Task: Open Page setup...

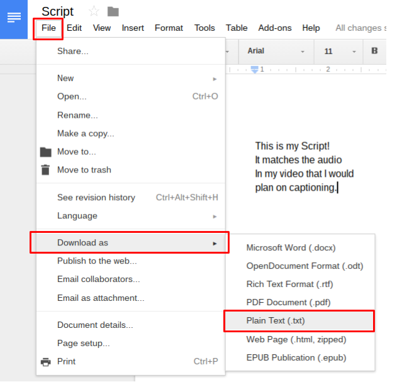Action: point(131,343)
